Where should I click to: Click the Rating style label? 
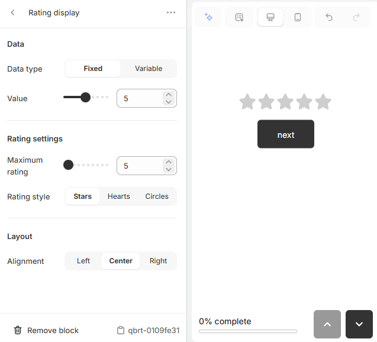[x=28, y=197]
